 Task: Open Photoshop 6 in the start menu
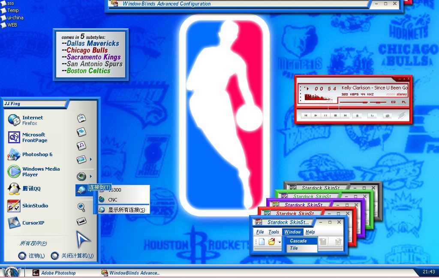click(x=30, y=154)
